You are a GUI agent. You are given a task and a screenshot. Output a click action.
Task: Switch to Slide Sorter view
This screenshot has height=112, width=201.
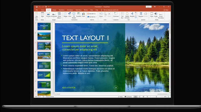pos(139,97)
